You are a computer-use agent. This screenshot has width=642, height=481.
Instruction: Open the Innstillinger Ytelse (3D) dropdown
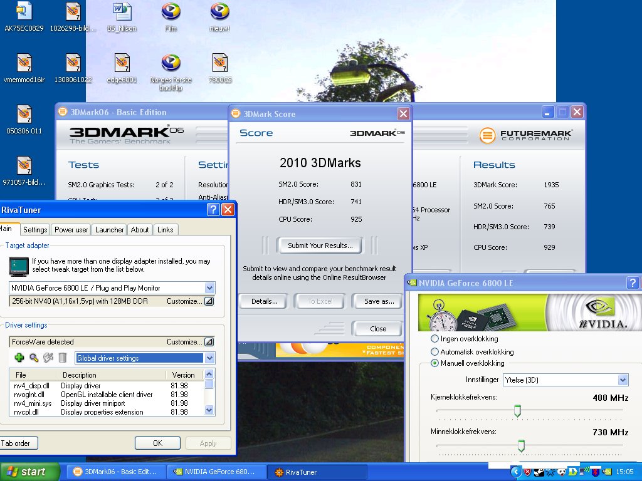coord(623,380)
